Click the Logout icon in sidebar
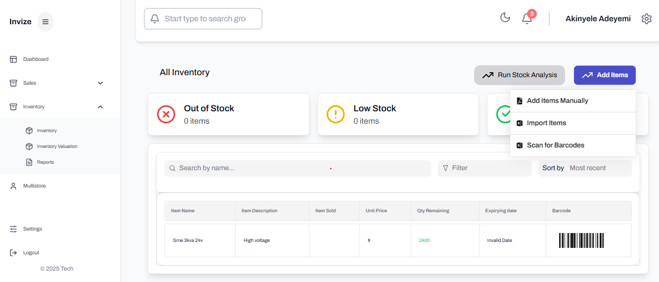The image size is (659, 282). tap(13, 253)
